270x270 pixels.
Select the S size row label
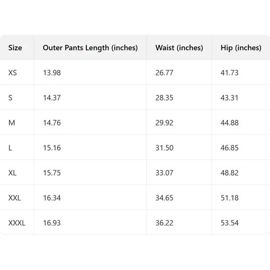pyautogui.click(x=10, y=98)
